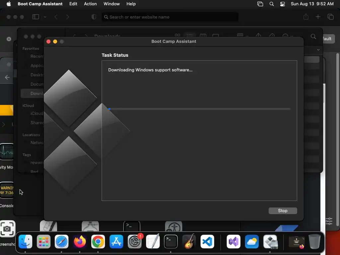Open System Settings from the Dock
340x255 pixels.
coord(134,242)
